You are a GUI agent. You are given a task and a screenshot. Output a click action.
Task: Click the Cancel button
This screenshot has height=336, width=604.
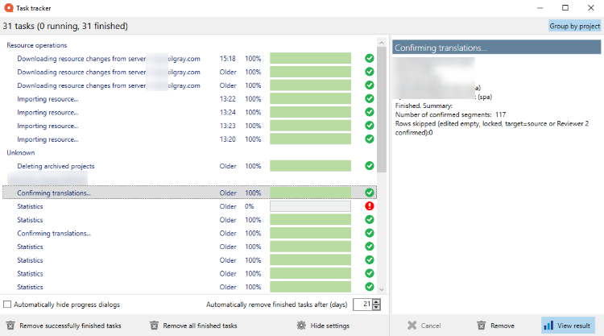pos(424,326)
